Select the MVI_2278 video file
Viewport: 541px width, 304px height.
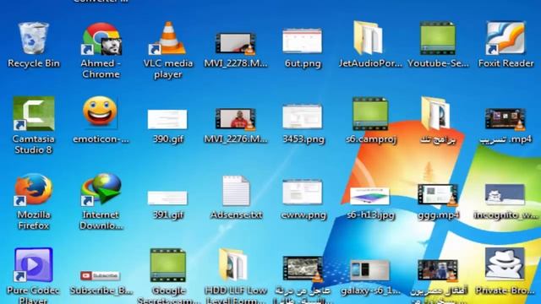tap(236, 43)
